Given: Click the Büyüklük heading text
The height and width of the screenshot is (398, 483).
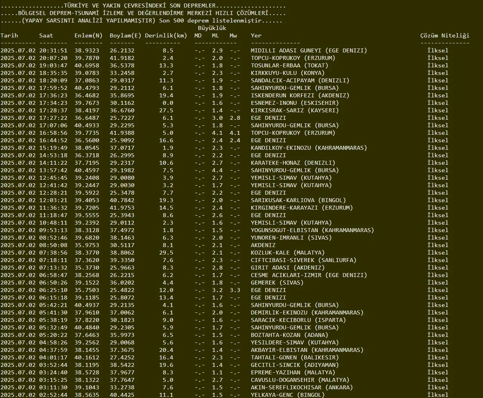Looking at the screenshot, I should (212, 28).
